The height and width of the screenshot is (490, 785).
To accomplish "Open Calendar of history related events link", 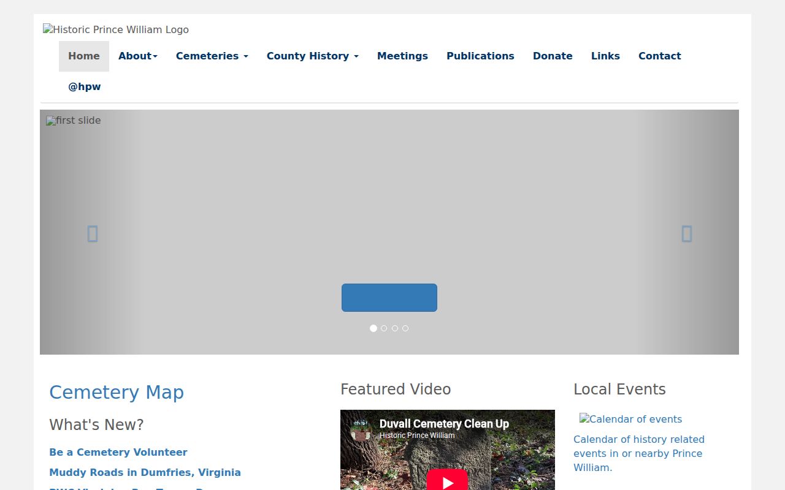I will pos(639,453).
